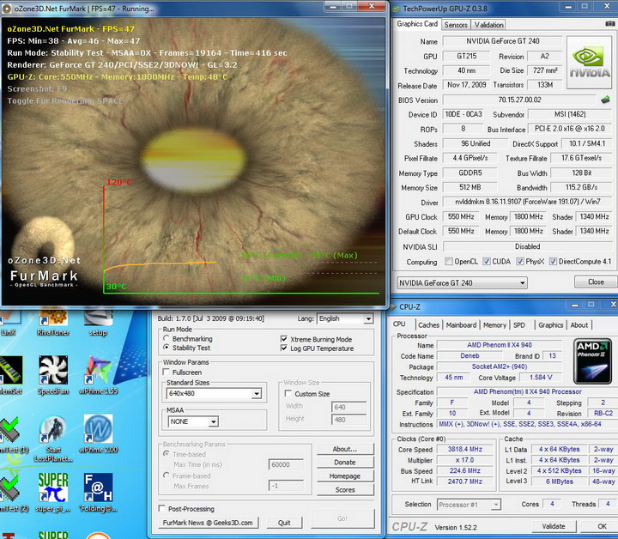Click the Homepage button

[x=345, y=476]
